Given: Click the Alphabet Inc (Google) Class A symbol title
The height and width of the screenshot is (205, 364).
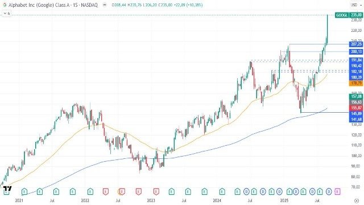Looking at the screenshot, I should (39, 5).
